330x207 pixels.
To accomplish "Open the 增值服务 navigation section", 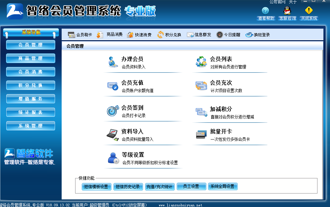I will tap(31, 99).
